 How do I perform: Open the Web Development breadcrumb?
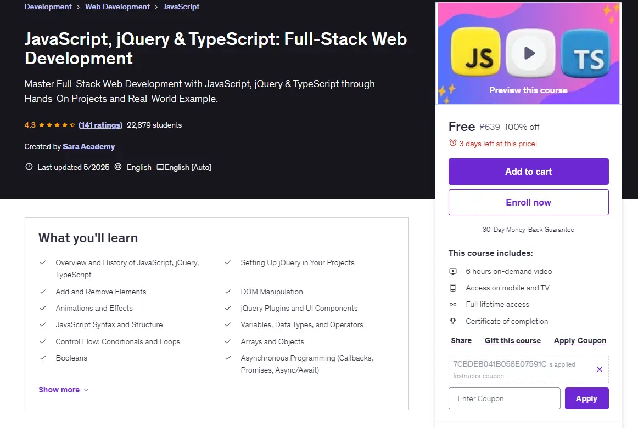point(117,7)
